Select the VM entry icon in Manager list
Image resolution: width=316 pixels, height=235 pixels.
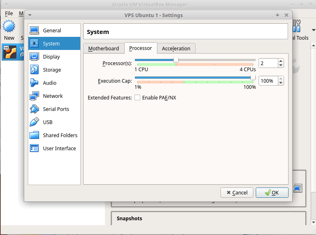10,52
